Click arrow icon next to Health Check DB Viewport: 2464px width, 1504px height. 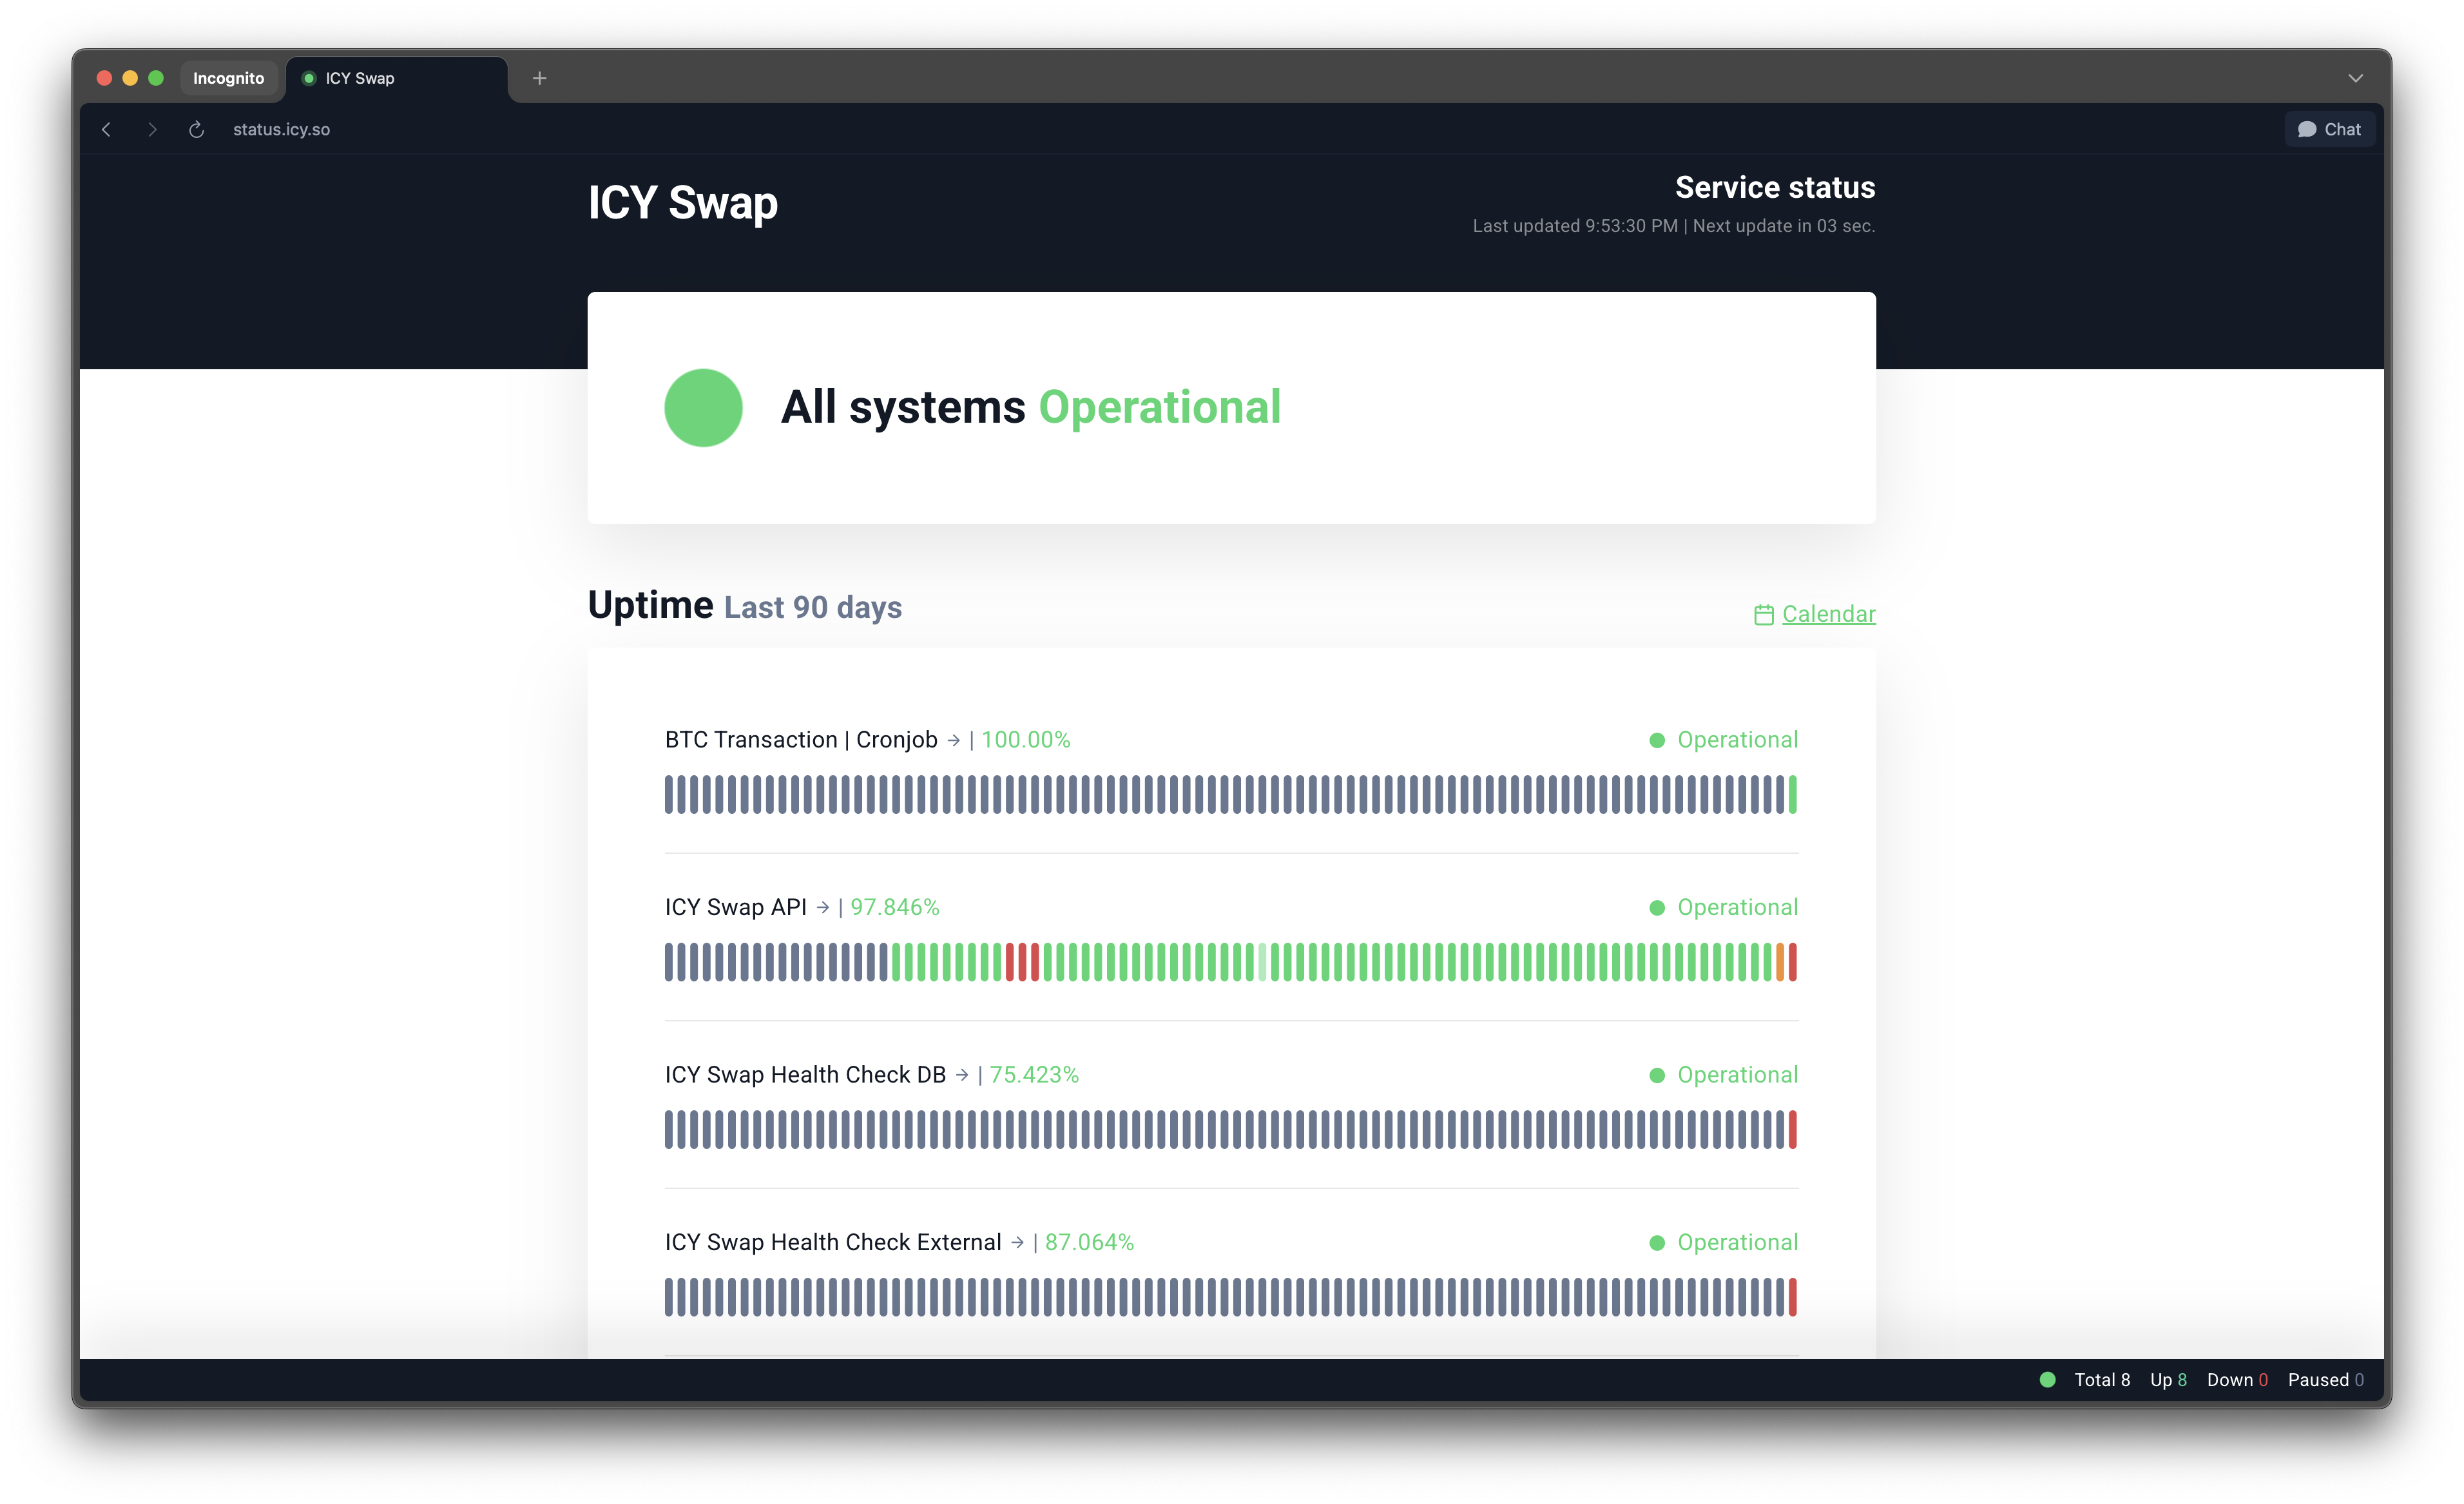pyautogui.click(x=962, y=1075)
